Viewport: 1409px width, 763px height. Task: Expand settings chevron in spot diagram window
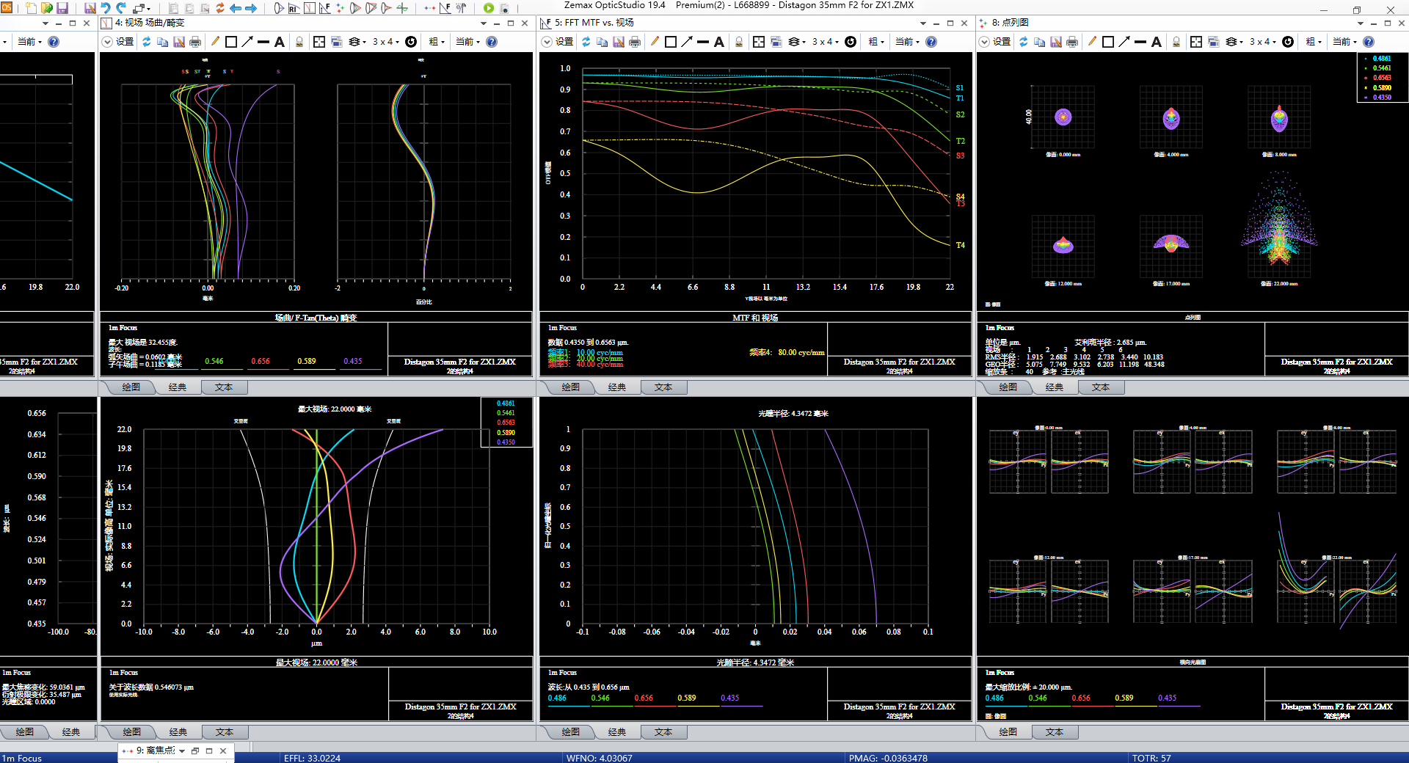[984, 42]
